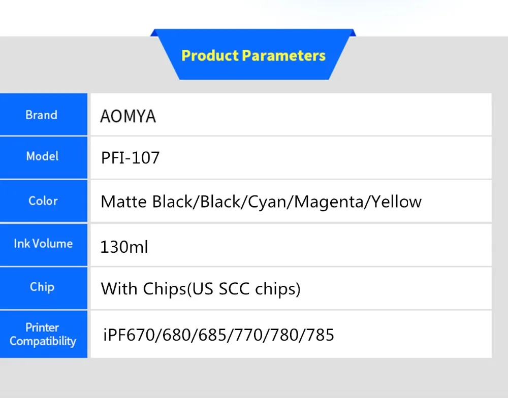Click the Printer Compatibility label cell
Viewport: 508px width, 398px height.
click(43, 335)
